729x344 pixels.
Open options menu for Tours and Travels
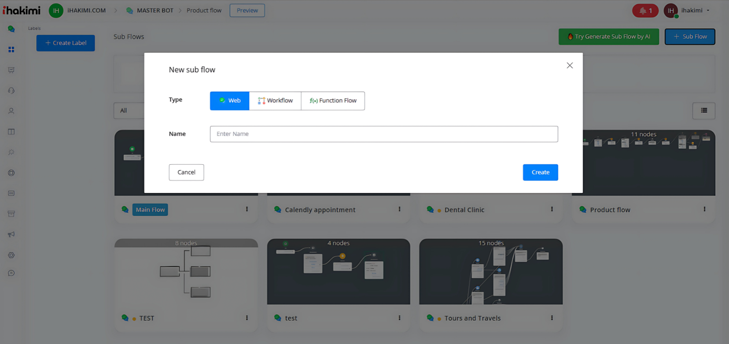tap(552, 318)
